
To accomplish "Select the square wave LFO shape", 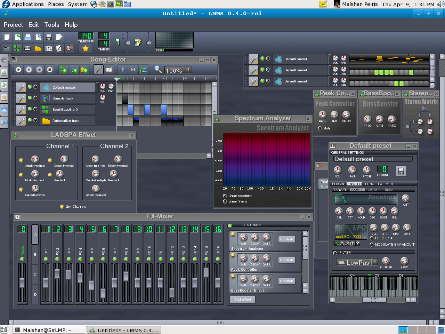I will [352, 244].
